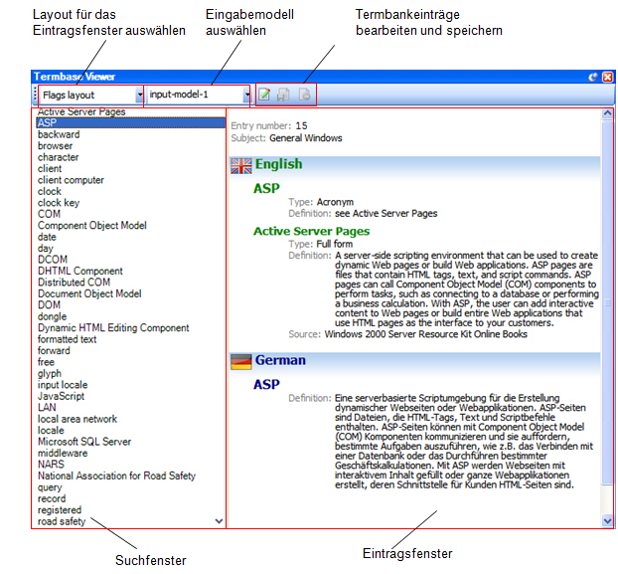The image size is (618, 574).
Task: Select 'DHTML Component' in the term list
Action: click(80, 271)
